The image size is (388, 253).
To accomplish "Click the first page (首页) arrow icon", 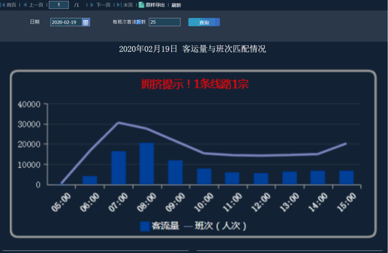I will tap(3, 5).
